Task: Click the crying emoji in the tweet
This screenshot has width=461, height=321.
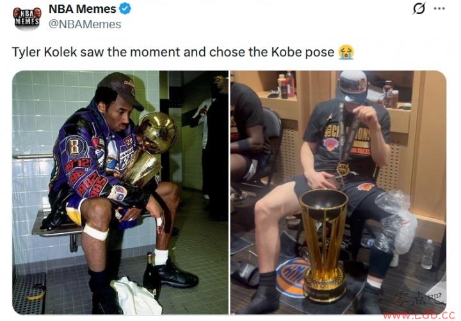Action: 346,52
